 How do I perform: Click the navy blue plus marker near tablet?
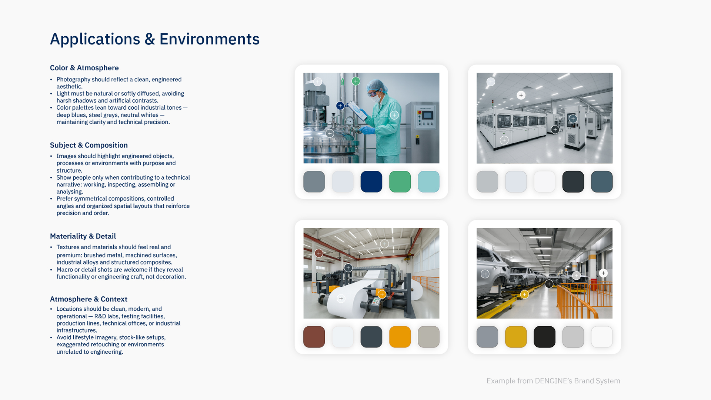point(340,106)
